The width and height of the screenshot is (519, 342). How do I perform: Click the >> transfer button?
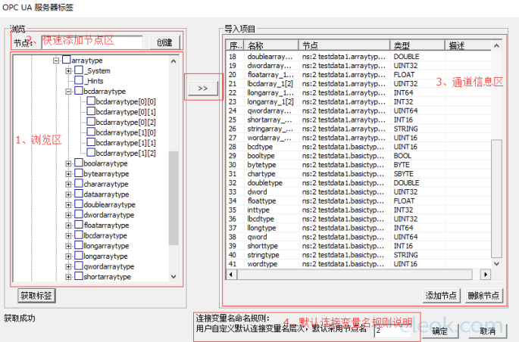[x=202, y=88]
